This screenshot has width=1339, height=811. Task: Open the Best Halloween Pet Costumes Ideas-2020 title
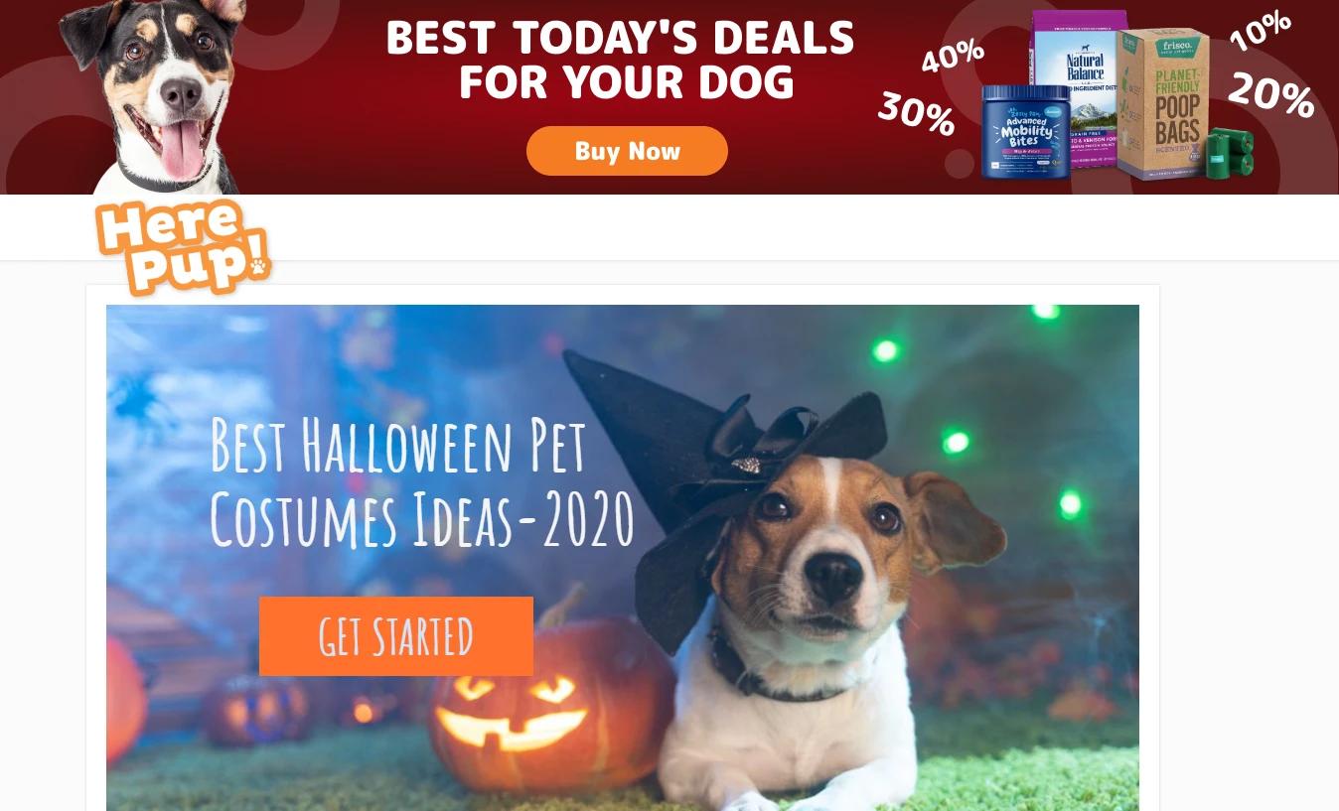(422, 484)
